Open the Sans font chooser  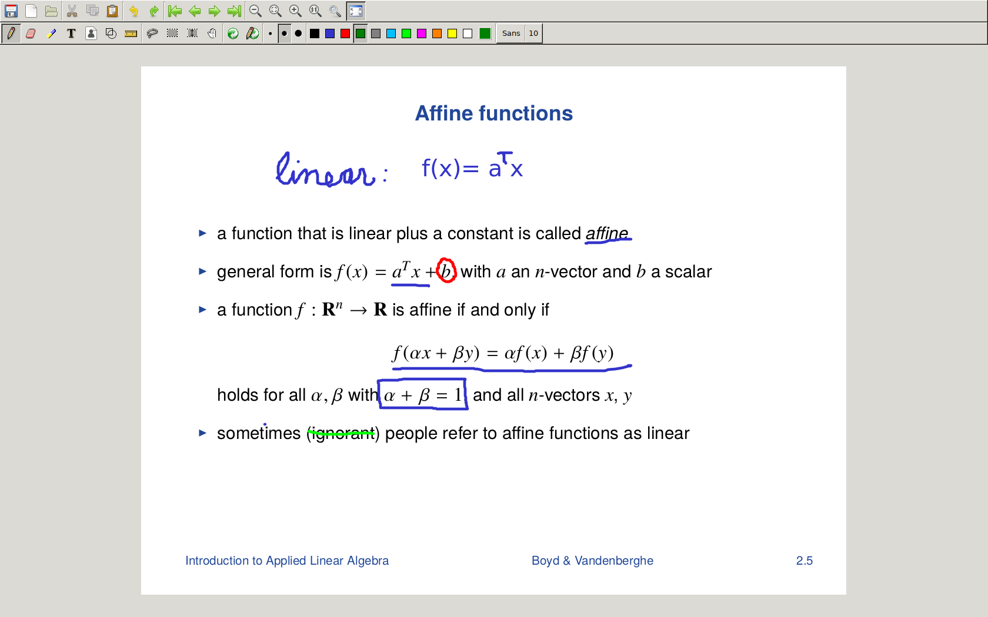(x=510, y=33)
